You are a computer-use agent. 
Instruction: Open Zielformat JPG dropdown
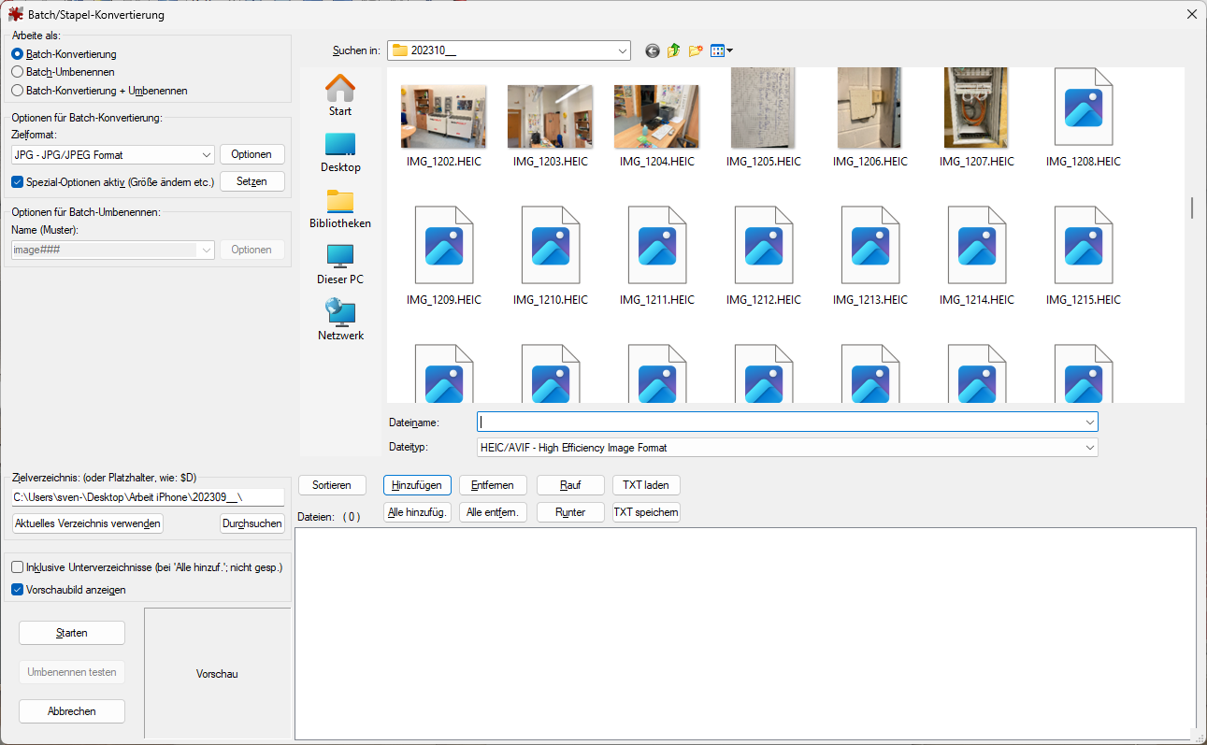(x=113, y=154)
